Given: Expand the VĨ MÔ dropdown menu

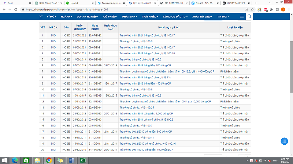Looking at the screenshot, I should pos(51,16).
